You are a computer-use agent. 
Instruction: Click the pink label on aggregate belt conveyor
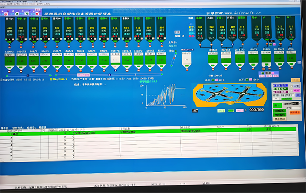pos(83,75)
